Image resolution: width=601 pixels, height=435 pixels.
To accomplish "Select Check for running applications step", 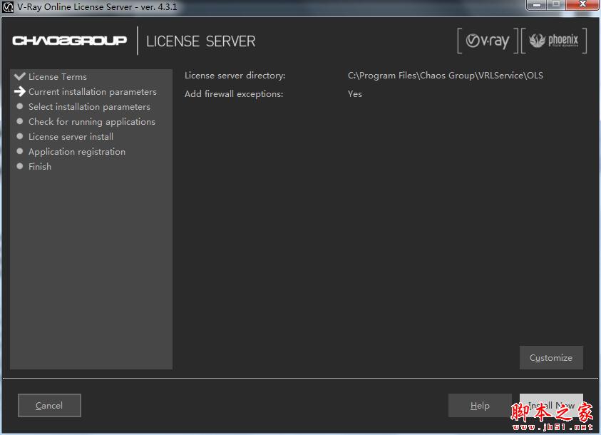I will [92, 122].
